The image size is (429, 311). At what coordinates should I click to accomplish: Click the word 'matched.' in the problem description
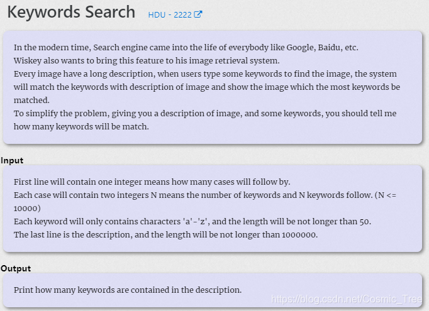click(31, 101)
